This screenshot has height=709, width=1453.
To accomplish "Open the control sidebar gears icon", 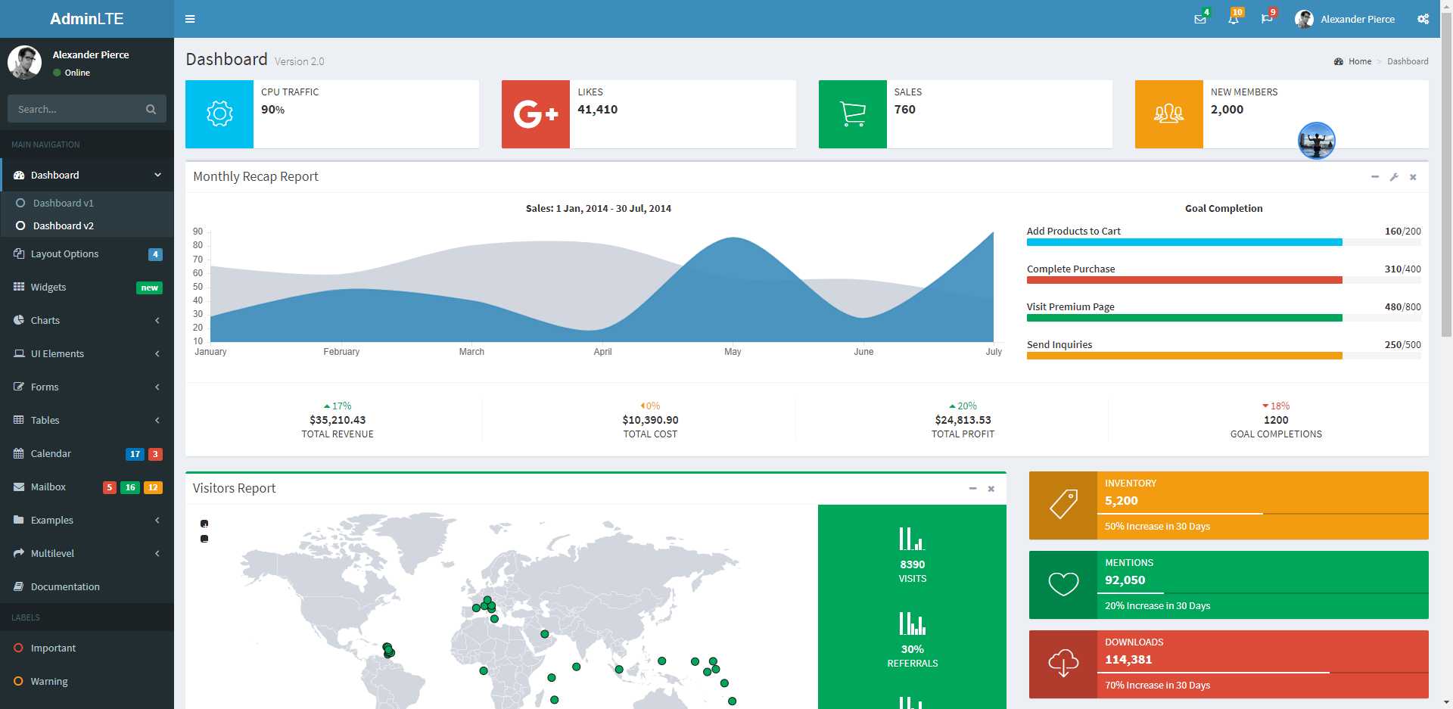I will (x=1423, y=19).
